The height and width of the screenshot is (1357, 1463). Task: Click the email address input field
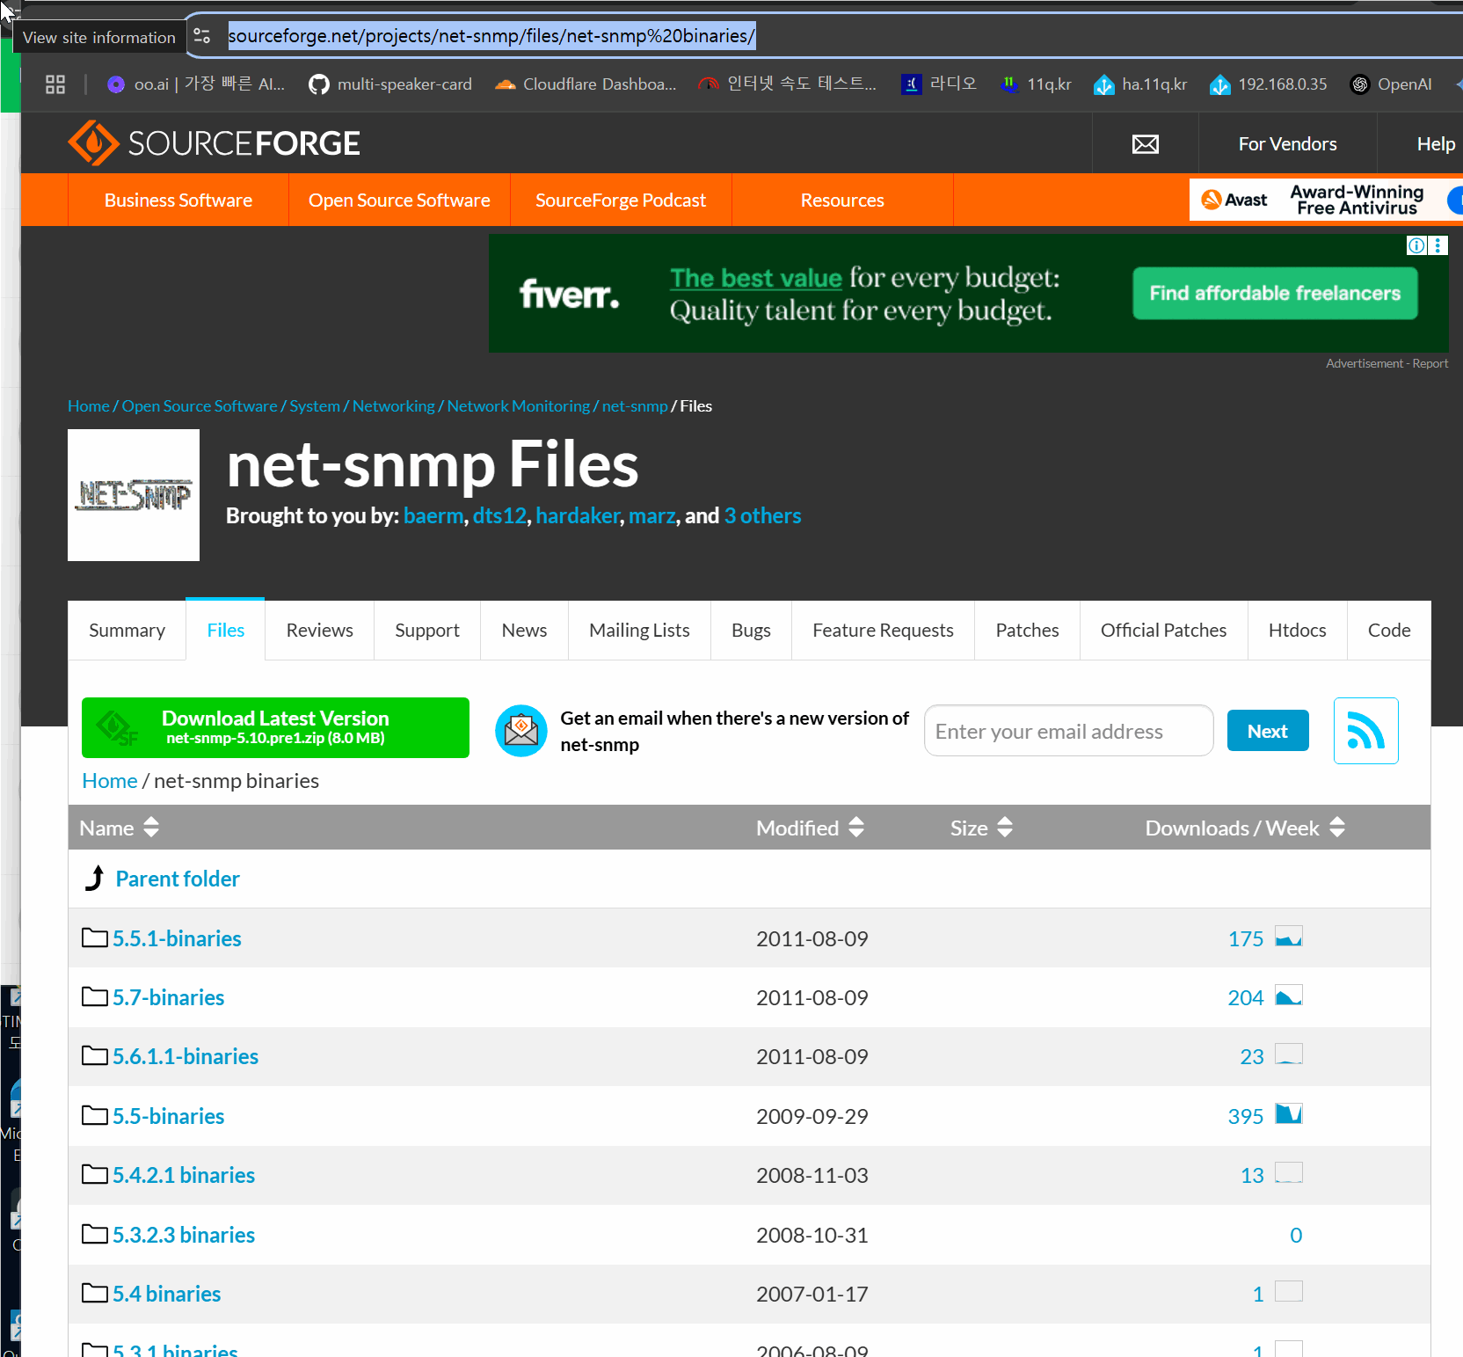pos(1068,731)
